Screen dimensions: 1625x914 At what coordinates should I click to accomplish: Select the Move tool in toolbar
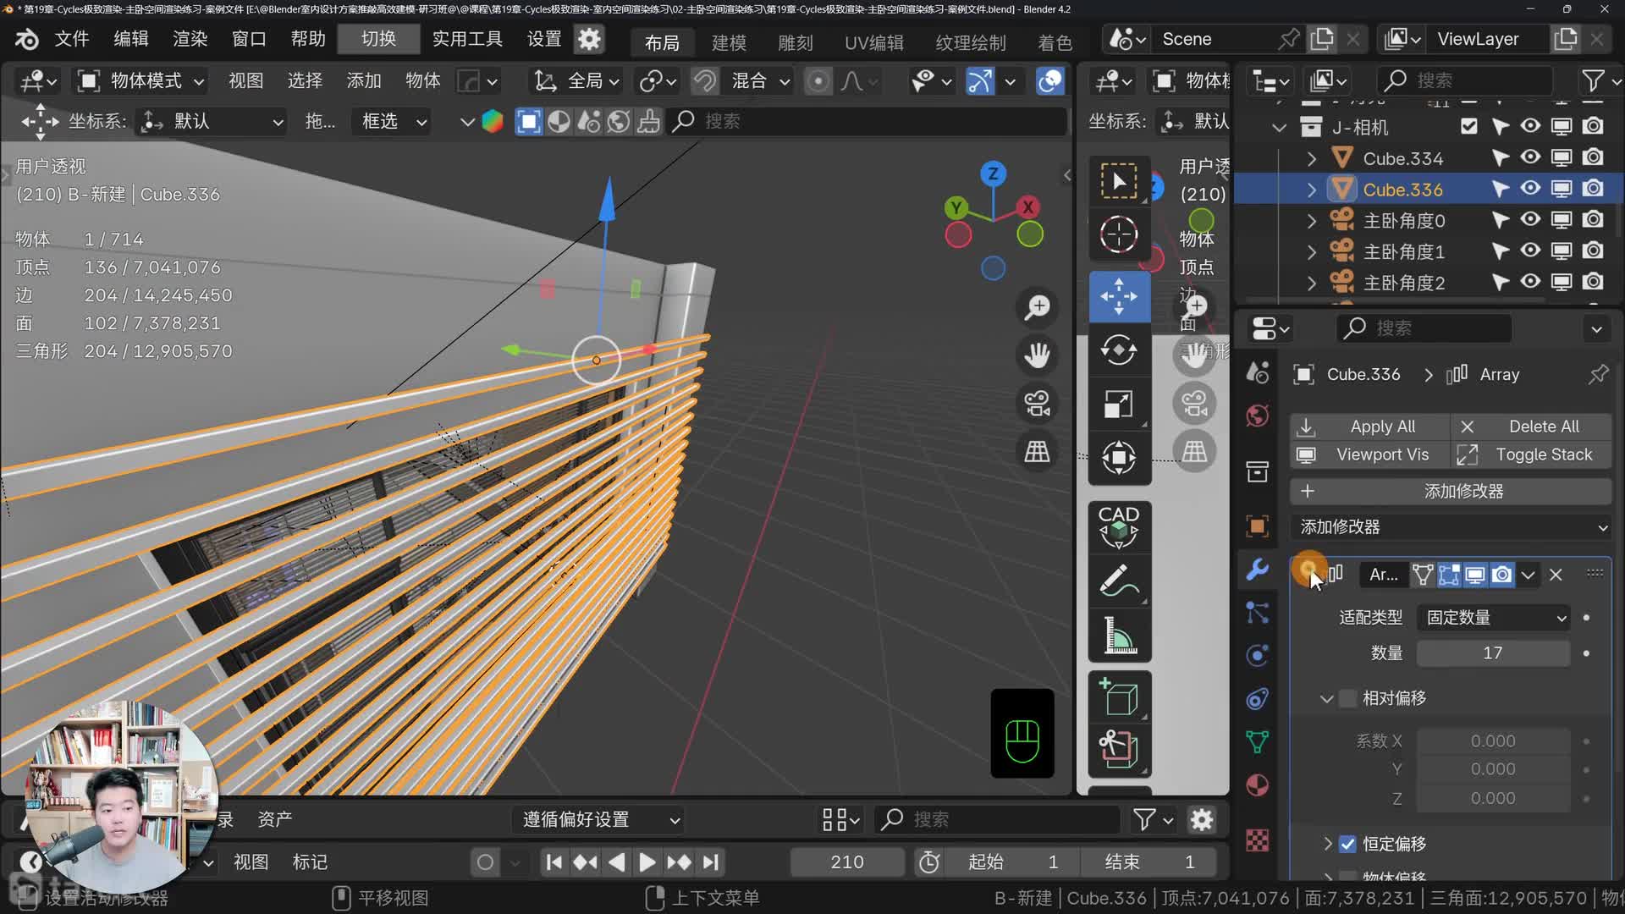pos(1119,296)
